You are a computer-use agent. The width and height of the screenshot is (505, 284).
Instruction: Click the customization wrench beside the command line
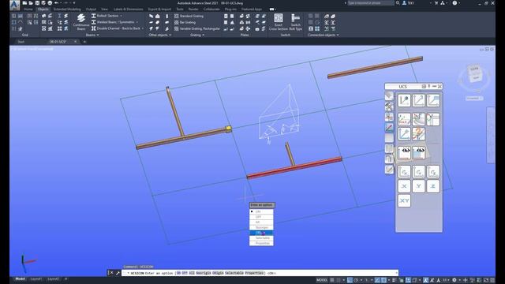[118, 273]
